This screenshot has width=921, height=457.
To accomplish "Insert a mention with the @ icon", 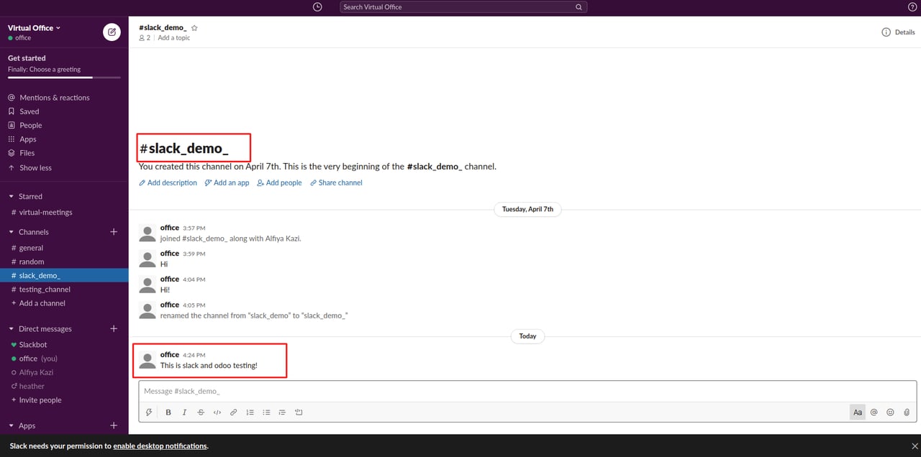I will pos(874,412).
